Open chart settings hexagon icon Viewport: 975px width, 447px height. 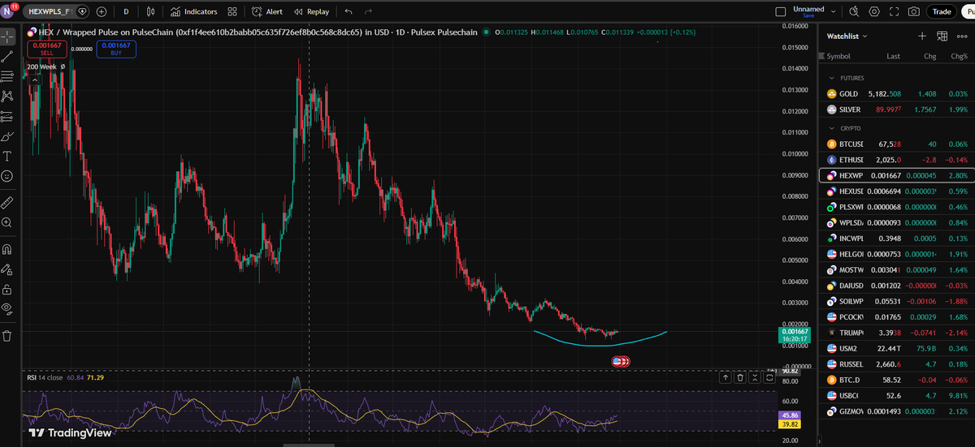tap(874, 11)
